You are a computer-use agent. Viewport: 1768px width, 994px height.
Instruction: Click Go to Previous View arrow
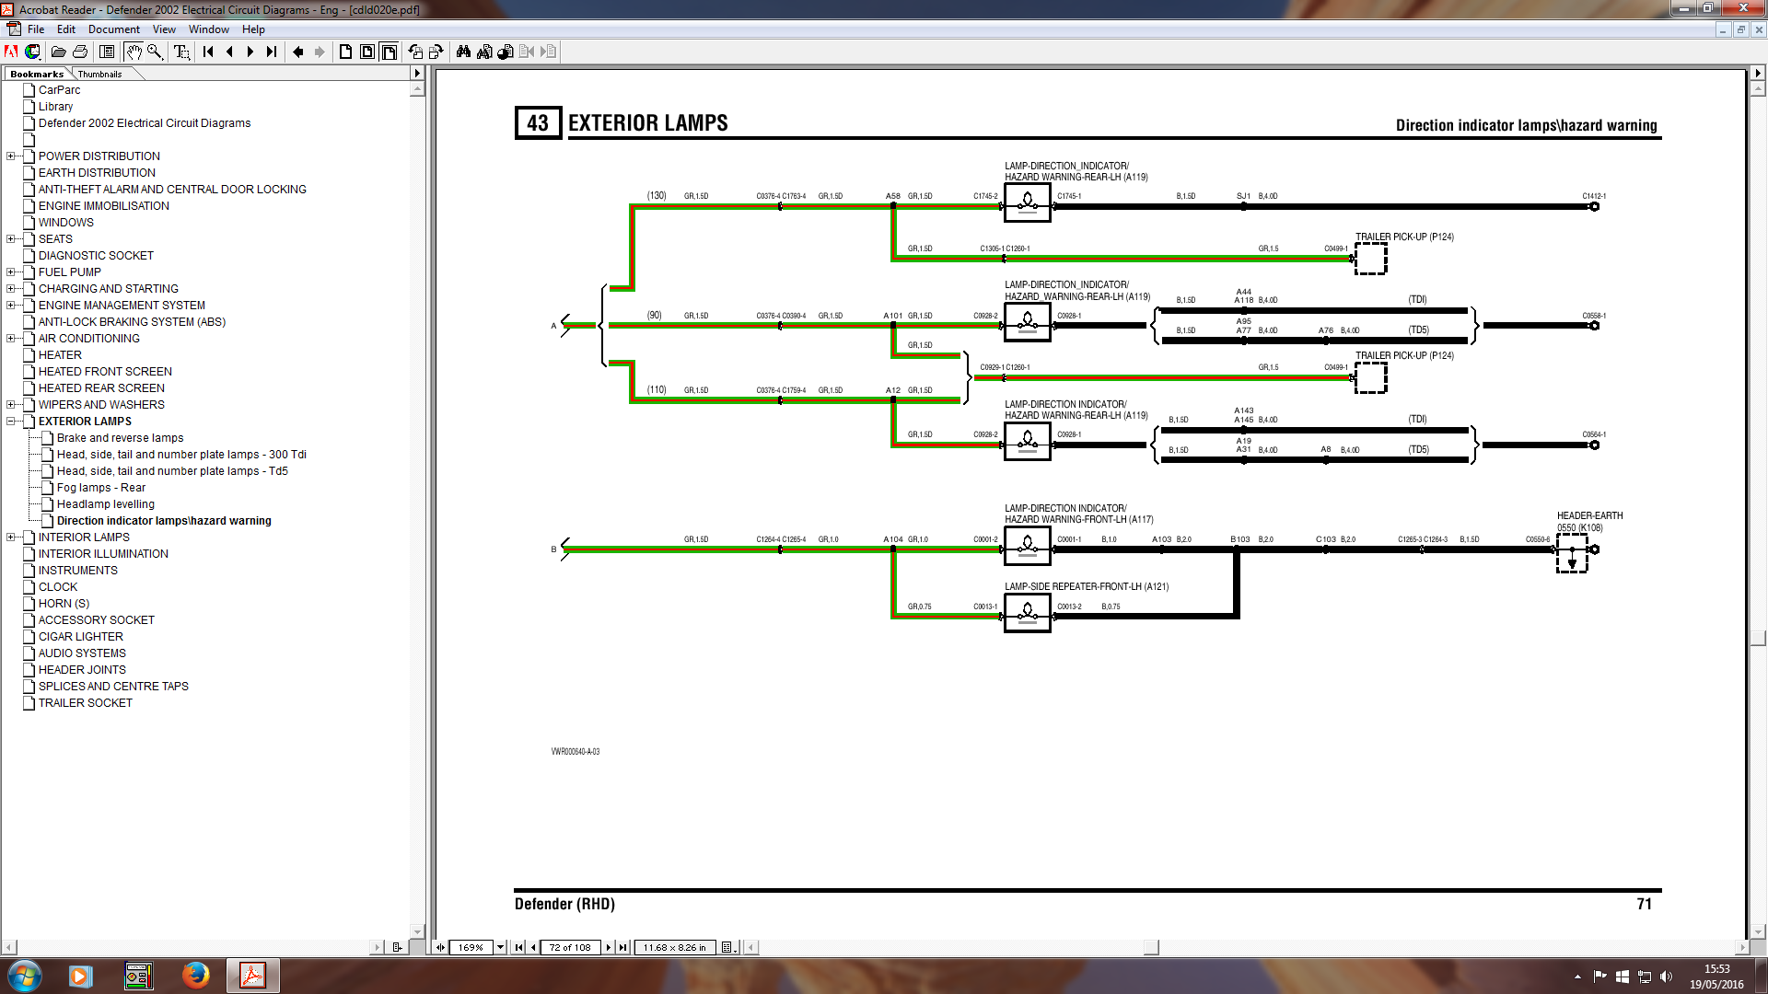297,52
